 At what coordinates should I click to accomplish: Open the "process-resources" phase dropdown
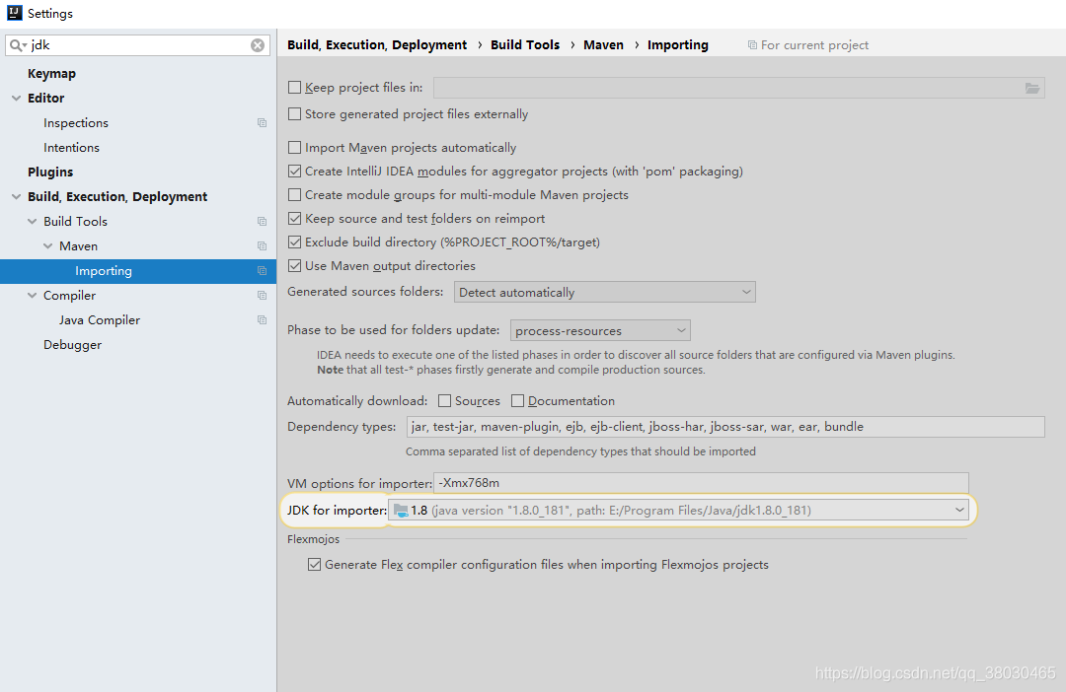(681, 329)
